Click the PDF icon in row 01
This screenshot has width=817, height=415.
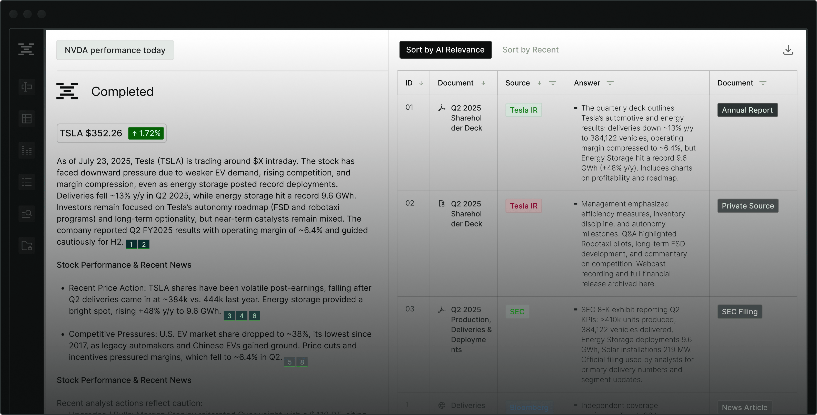[442, 108]
